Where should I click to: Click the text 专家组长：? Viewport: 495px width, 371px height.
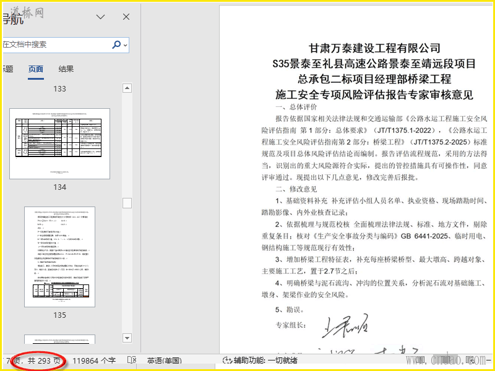pyautogui.click(x=290, y=325)
